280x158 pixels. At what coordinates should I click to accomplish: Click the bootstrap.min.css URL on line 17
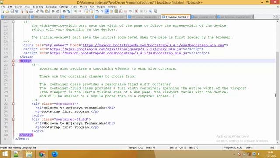[x=153, y=45]
